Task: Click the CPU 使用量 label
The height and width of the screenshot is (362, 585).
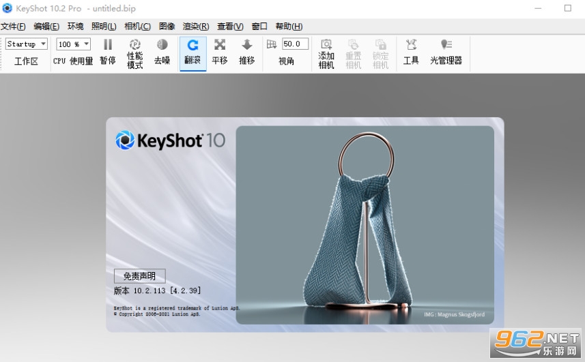Action: pyautogui.click(x=73, y=61)
